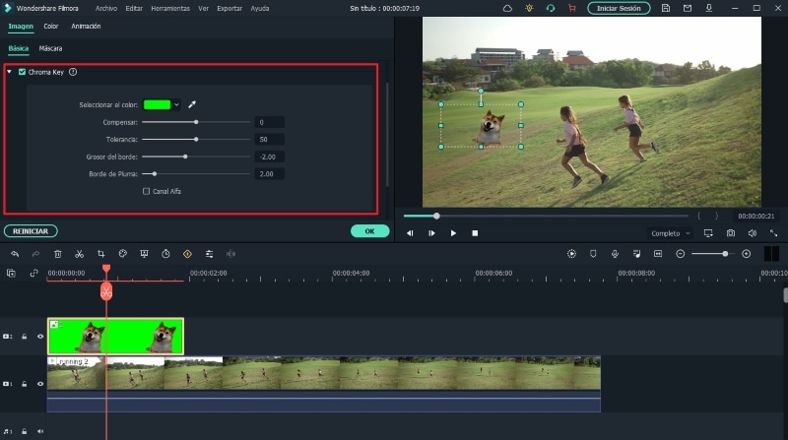Open the Archivo menu
Image resolution: width=788 pixels, height=440 pixels.
(x=106, y=8)
